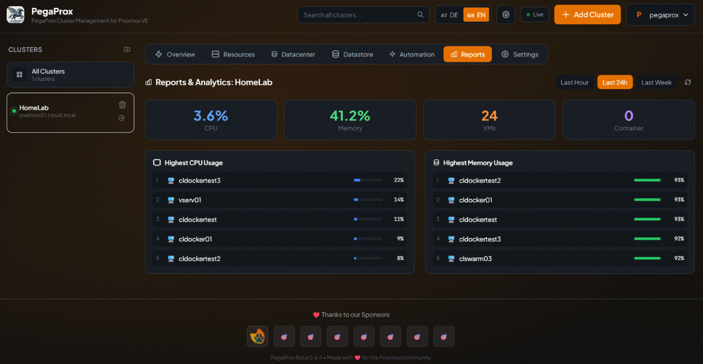The image size is (703, 364).
Task: Select All Clusters in the sidebar
Action: (70, 75)
